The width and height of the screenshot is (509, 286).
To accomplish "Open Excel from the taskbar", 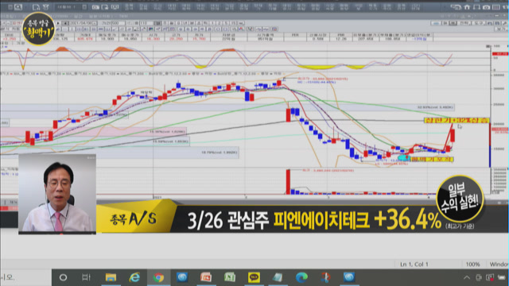I will 230,277.
